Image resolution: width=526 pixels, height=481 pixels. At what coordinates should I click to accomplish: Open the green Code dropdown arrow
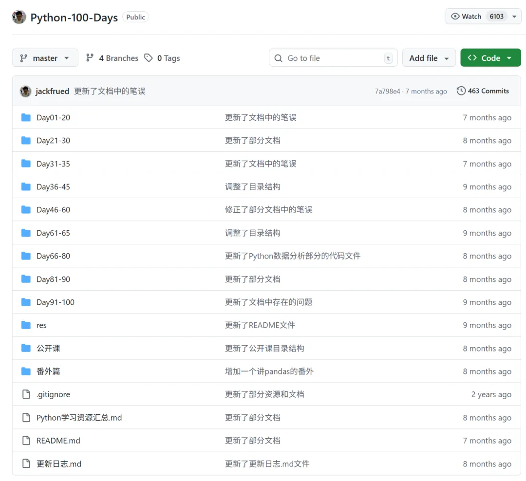509,58
